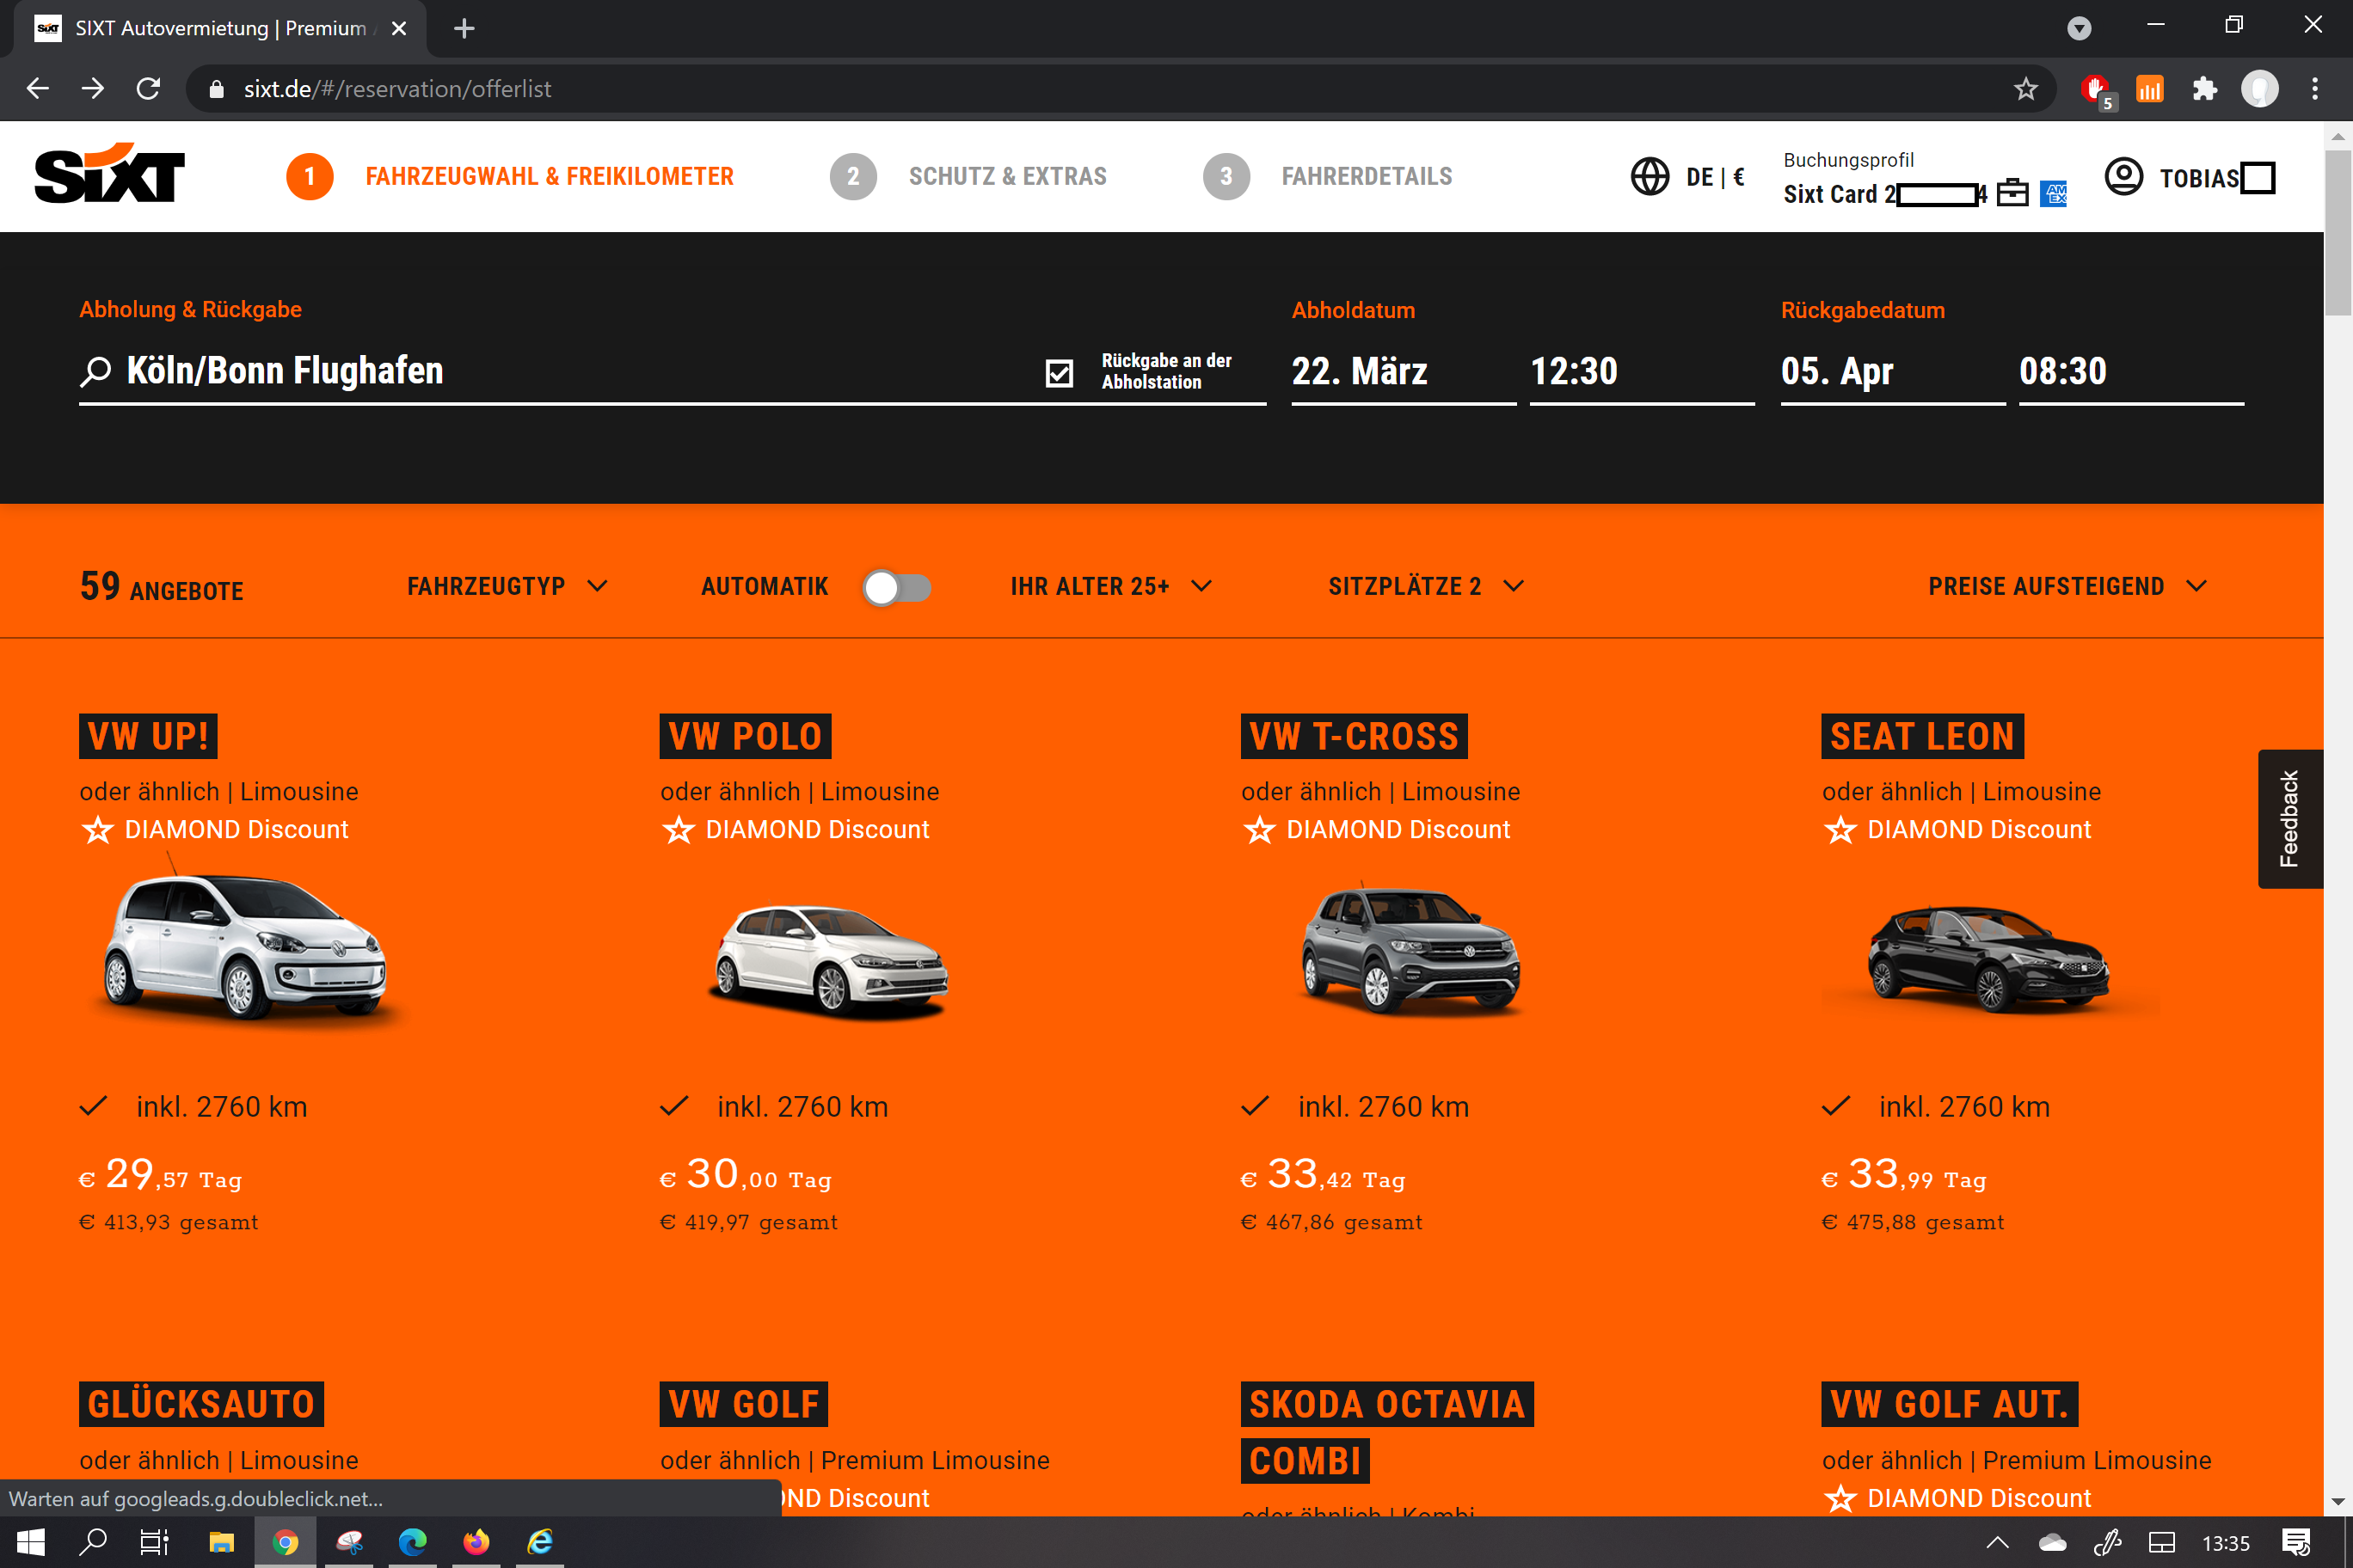Edit the Köln/Bonn Flughafen location field
Viewport: 2353px width, 1568px height.
click(560, 372)
